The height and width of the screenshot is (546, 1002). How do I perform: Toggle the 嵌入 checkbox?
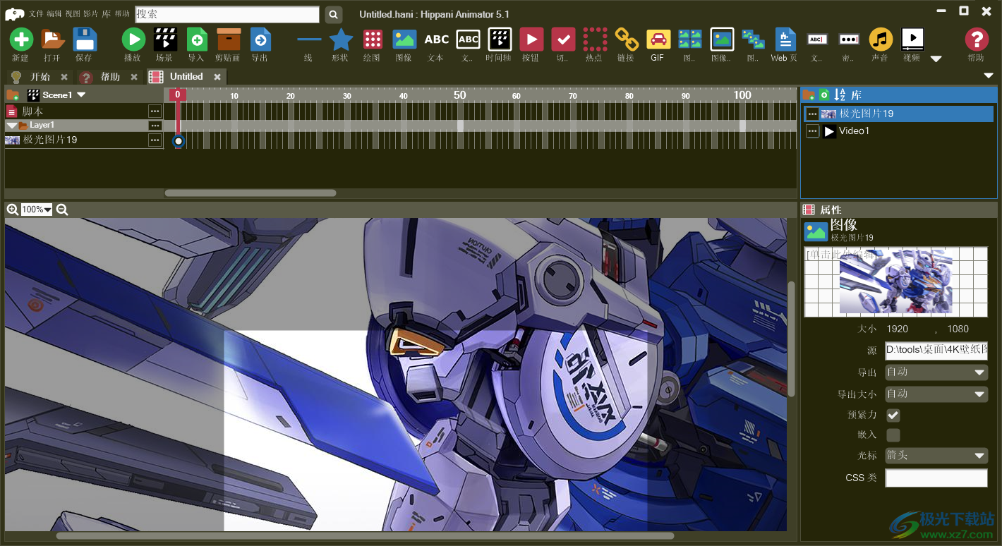coord(893,435)
